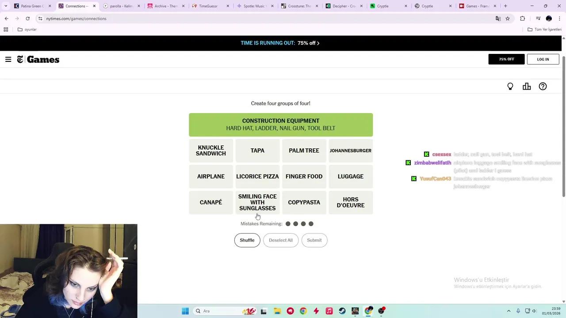Open the 75% off promo banner link
566x318 pixels.
pyautogui.click(x=280, y=43)
